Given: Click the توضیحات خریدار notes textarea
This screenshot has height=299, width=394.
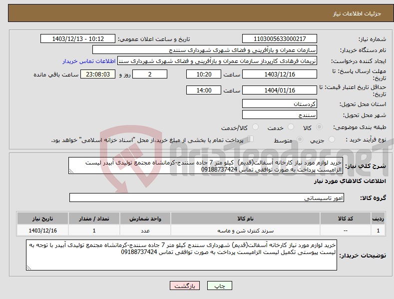Looking at the screenshot, I should click(x=181, y=255).
